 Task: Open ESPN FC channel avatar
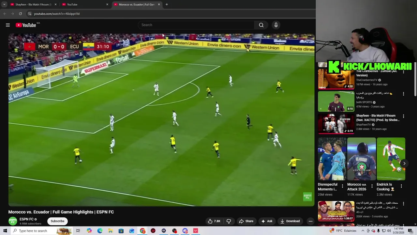coord(13,221)
